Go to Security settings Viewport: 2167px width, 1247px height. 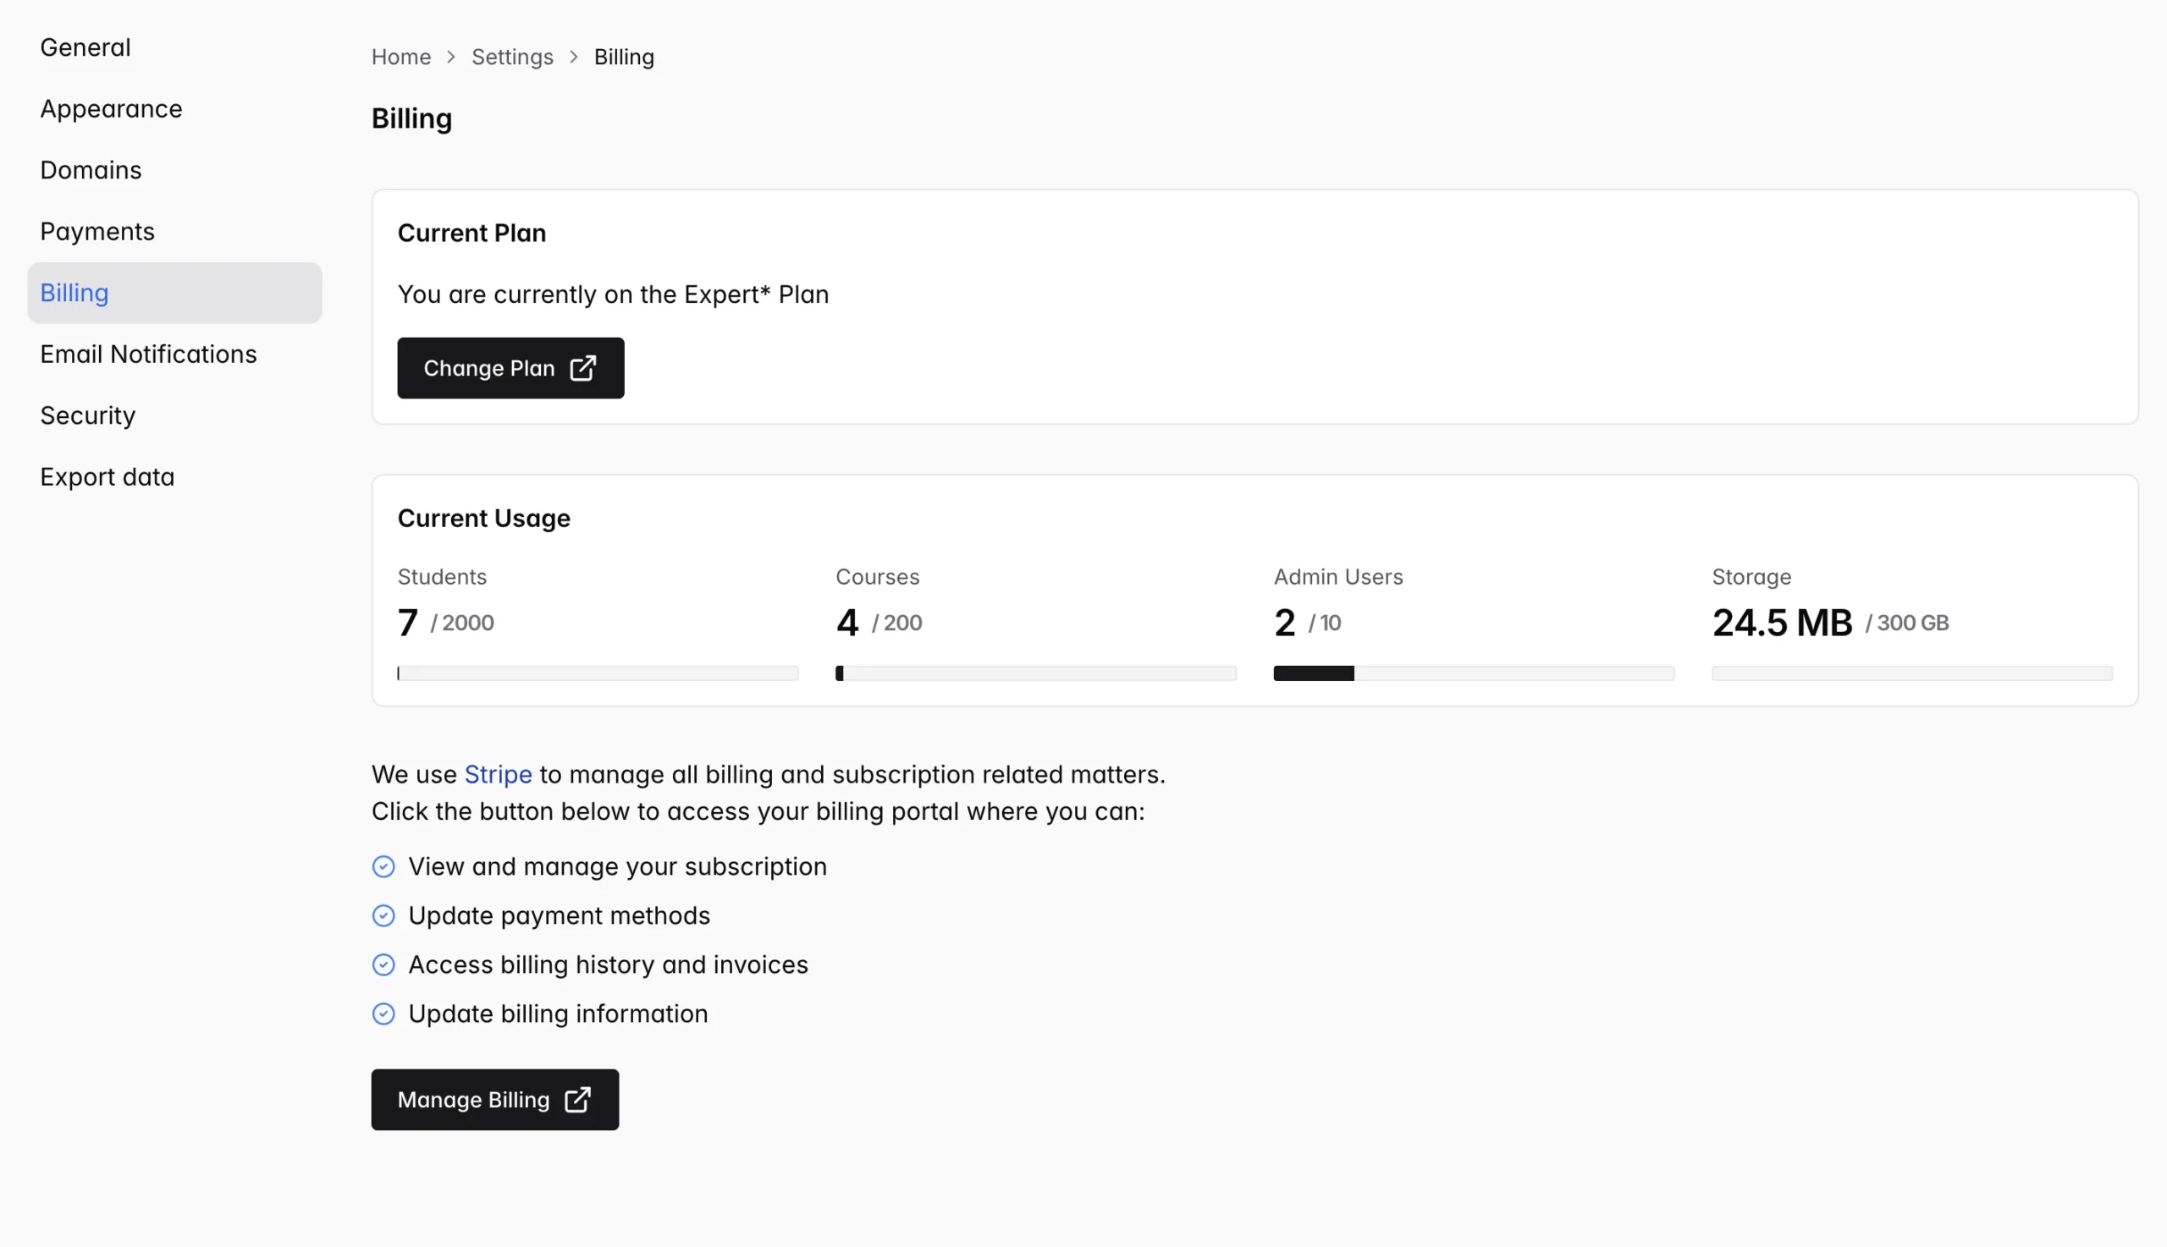[175, 415]
